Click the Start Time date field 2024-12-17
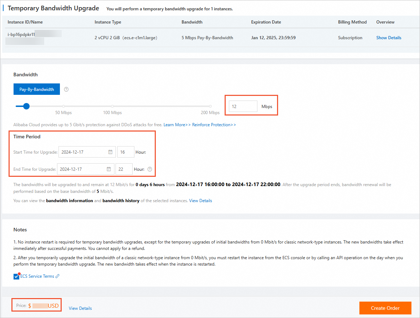This screenshot has width=420, height=318. (x=87, y=152)
